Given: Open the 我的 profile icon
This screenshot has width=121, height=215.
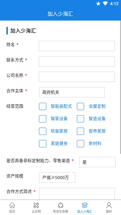Looking at the screenshot, I should [x=109, y=205].
